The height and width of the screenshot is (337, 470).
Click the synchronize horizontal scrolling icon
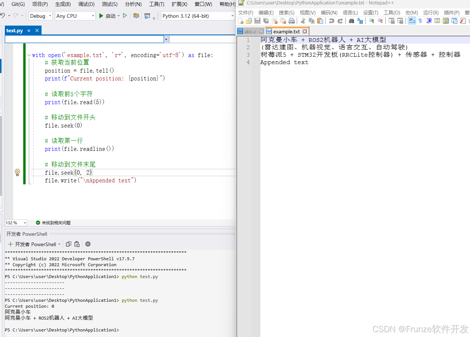(400, 21)
